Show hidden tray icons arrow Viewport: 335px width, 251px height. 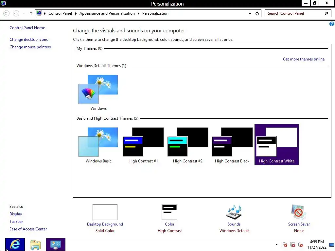pyautogui.click(x=276, y=244)
